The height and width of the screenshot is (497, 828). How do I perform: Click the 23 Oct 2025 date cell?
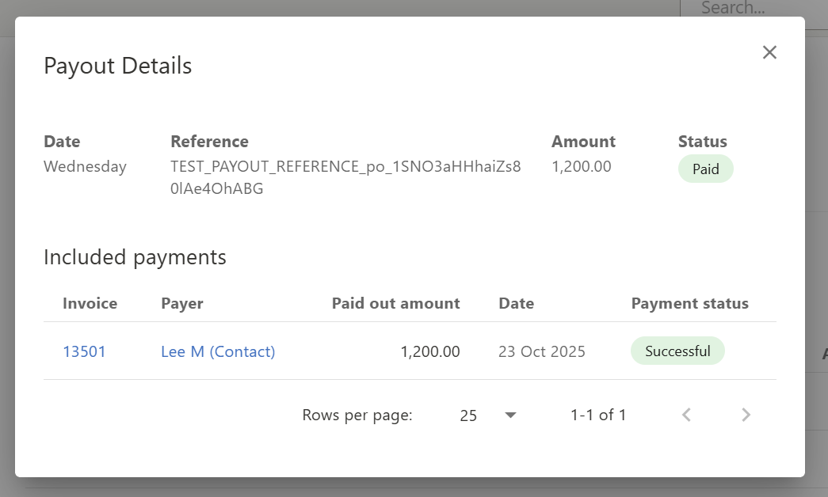point(542,351)
